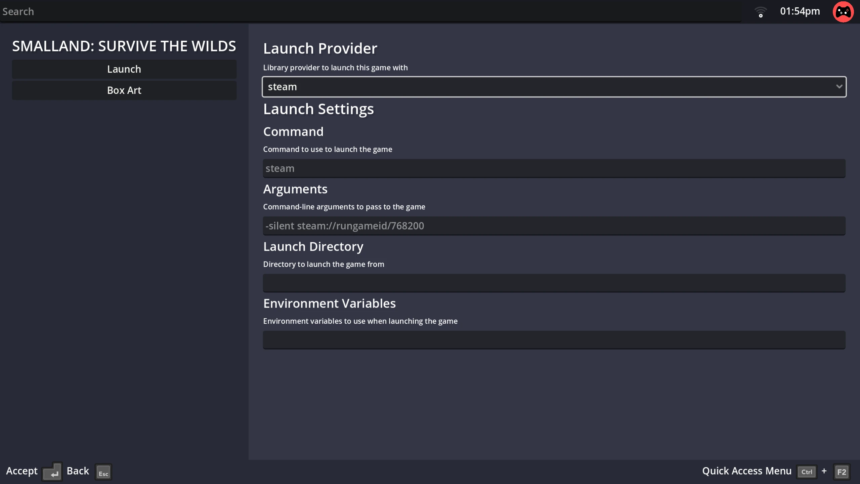Click the Command input field
The height and width of the screenshot is (484, 860).
pos(554,168)
